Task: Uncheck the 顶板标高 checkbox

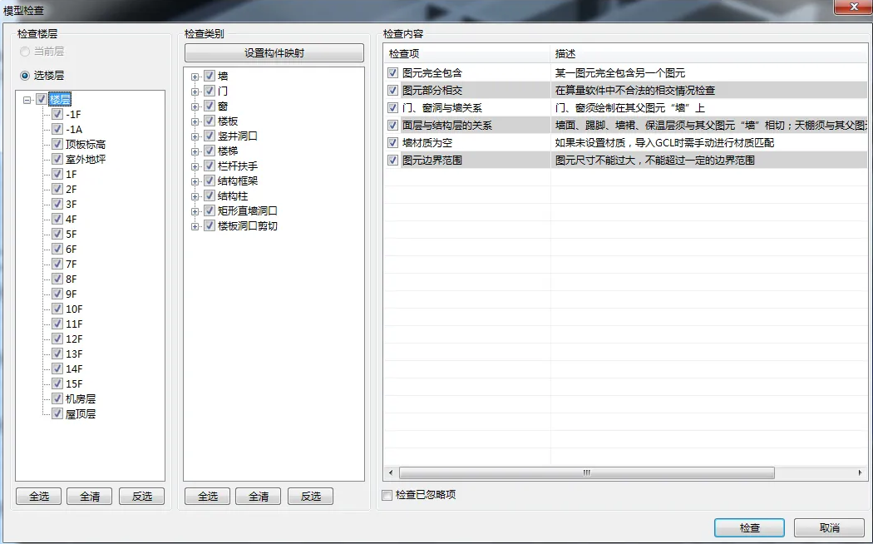Action: click(57, 144)
